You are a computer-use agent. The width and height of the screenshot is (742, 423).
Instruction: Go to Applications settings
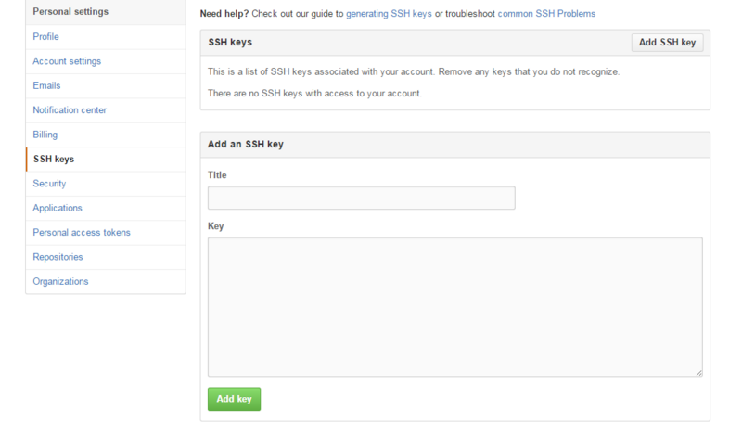(x=58, y=208)
